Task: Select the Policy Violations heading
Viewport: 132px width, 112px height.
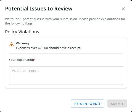Action: tap(22, 32)
